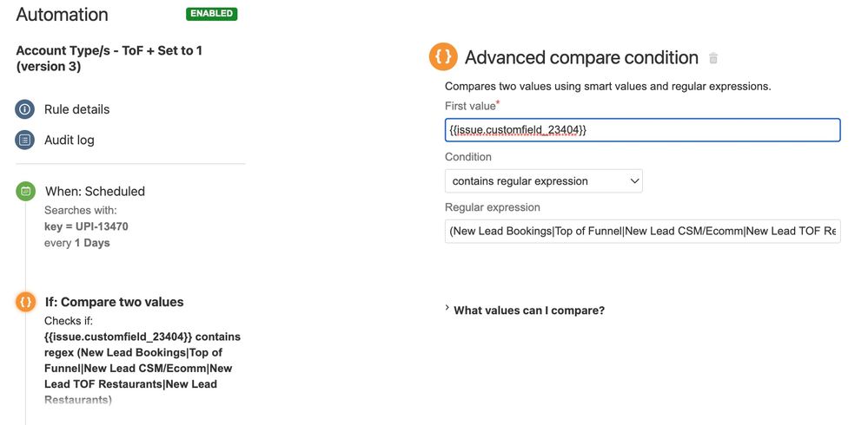Screen dimensions: 868x425
Task: Select the orange braces icon beside If: Compare
Action: click(x=25, y=302)
